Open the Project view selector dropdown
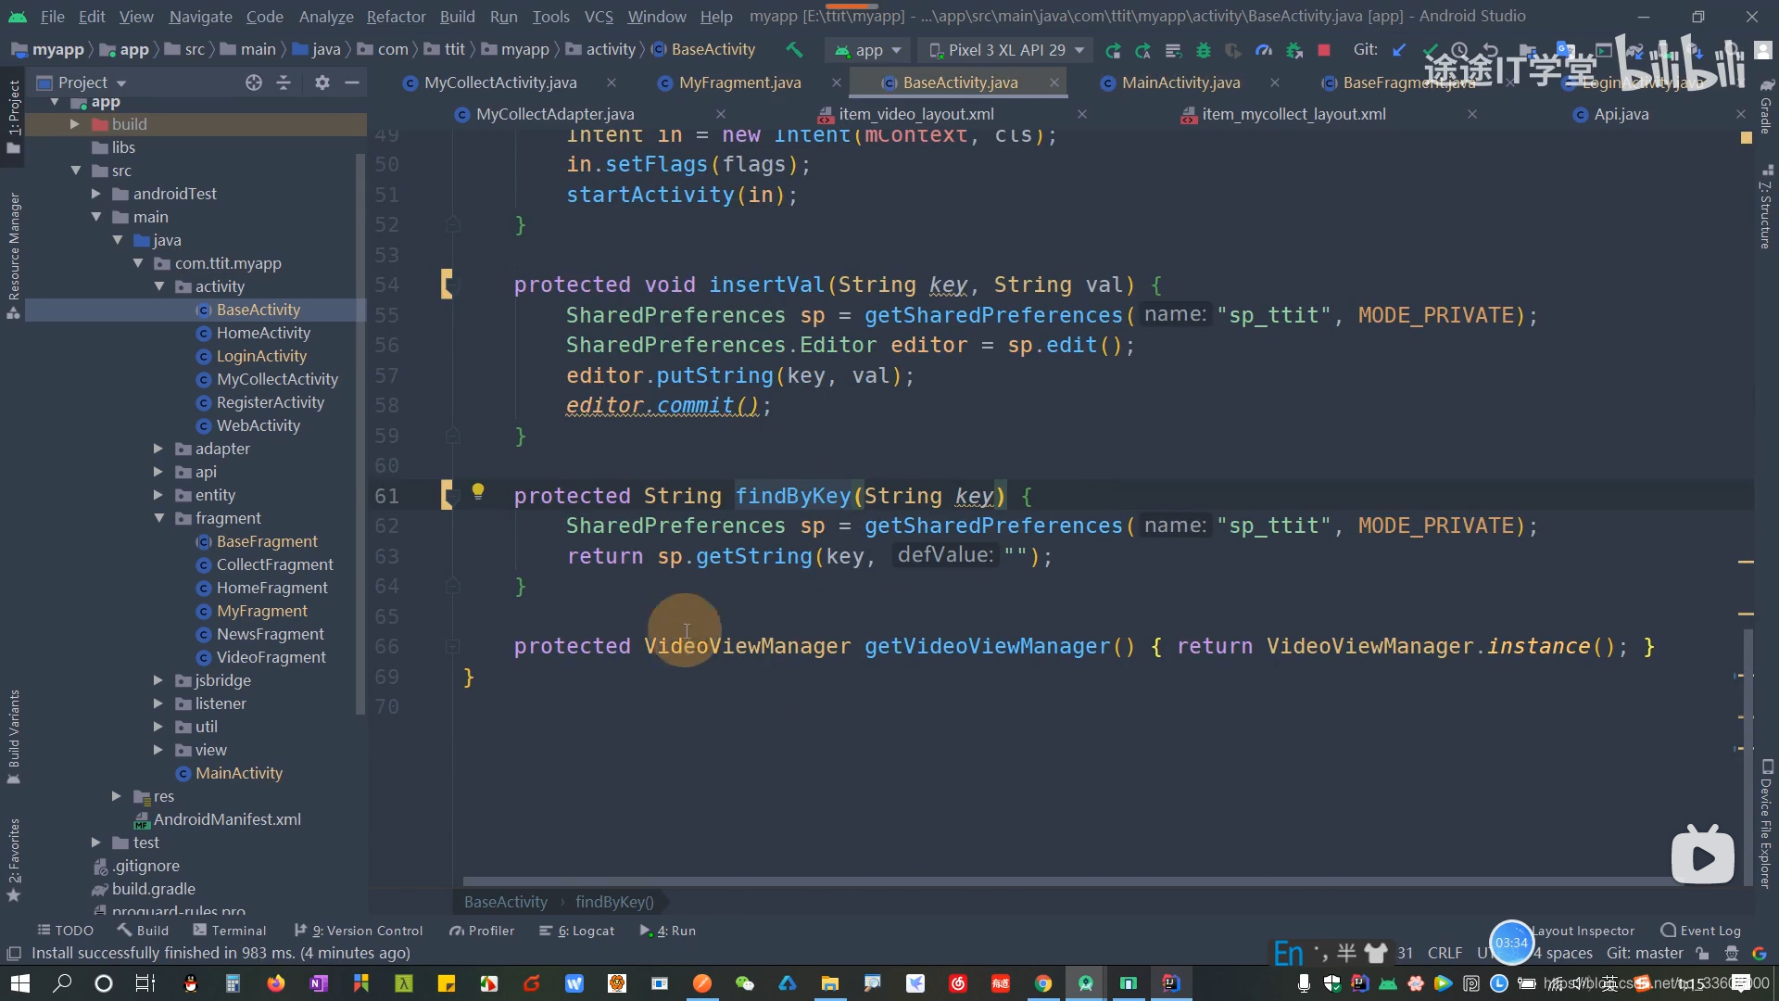Image resolution: width=1779 pixels, height=1001 pixels. click(82, 82)
